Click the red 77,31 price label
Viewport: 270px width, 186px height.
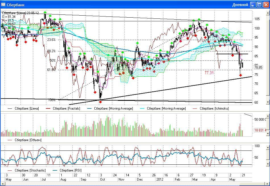pos(209,73)
